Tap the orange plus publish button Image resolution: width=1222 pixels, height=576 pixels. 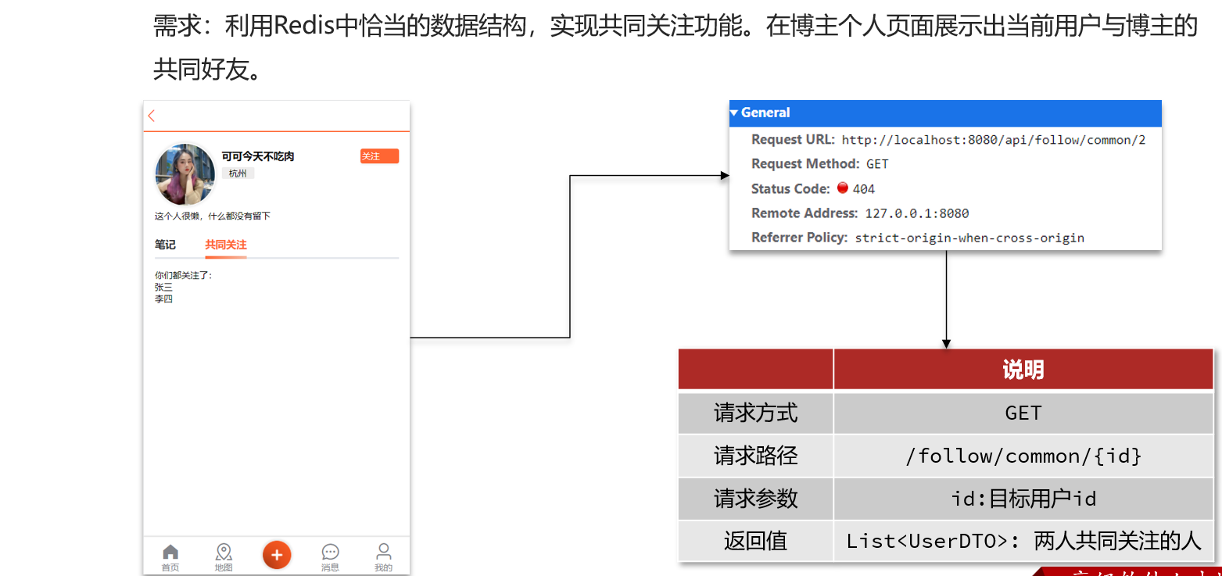(x=277, y=554)
